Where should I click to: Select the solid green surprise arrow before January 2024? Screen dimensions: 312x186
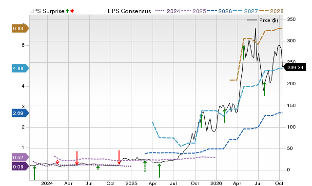35,173
